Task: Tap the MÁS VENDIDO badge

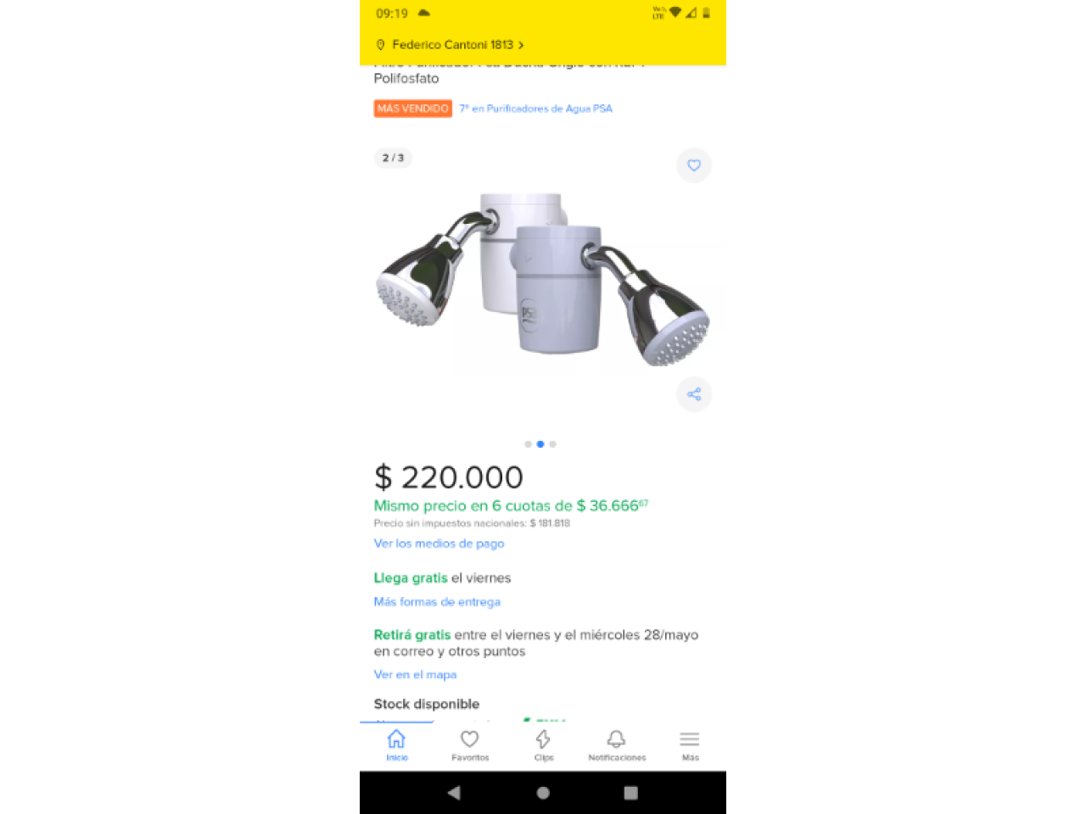Action: click(412, 109)
